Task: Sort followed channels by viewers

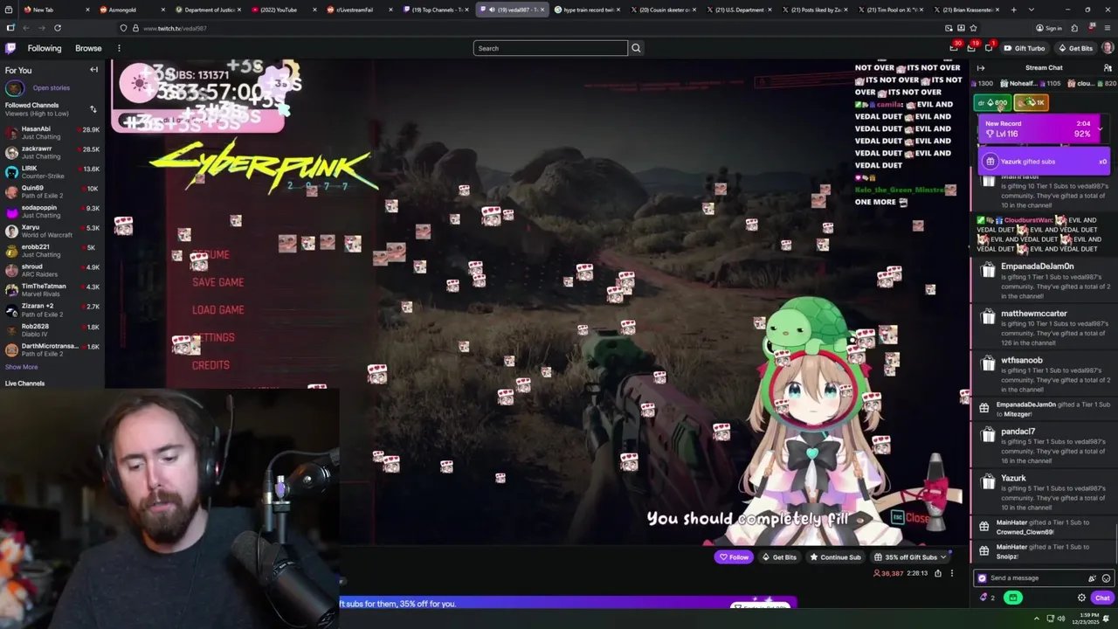Action: click(93, 109)
